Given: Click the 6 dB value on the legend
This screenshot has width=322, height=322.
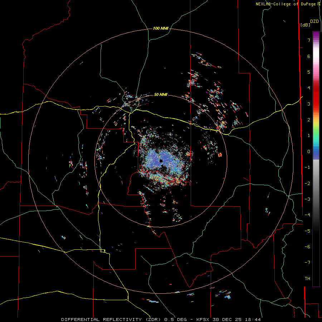Looking at the screenshot, I should point(309,56).
